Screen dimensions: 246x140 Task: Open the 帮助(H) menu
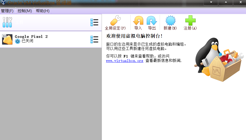(43, 11)
